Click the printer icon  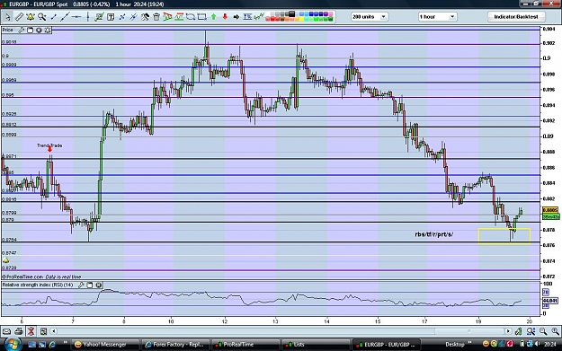(19, 331)
